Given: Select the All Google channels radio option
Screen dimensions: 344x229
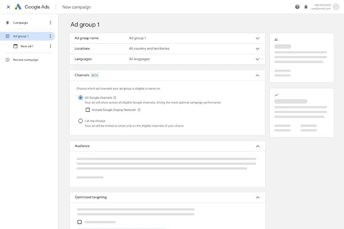Looking at the screenshot, I should pyautogui.click(x=81, y=98).
